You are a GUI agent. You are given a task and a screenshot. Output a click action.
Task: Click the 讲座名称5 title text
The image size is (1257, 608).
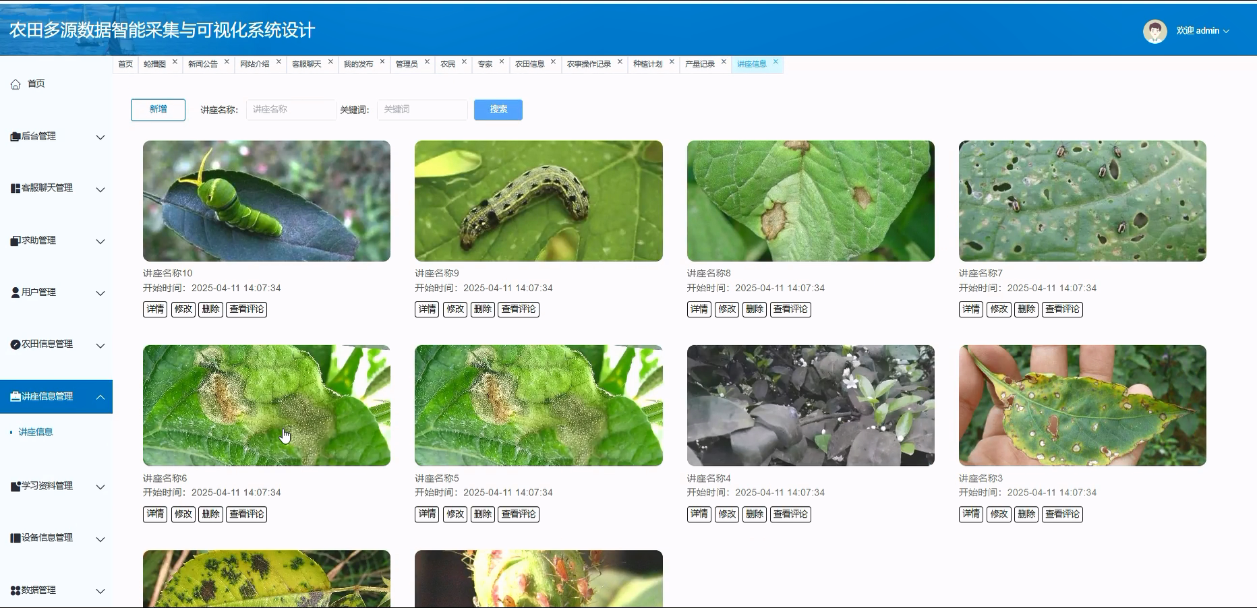pos(437,479)
